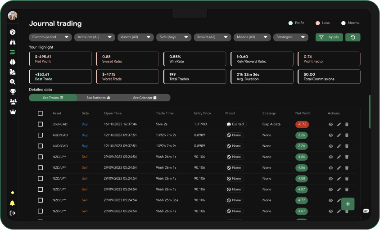The image size is (380, 230).
Task: Edit the first AUD/CAD trade with pencil icon
Action: (x=339, y=135)
